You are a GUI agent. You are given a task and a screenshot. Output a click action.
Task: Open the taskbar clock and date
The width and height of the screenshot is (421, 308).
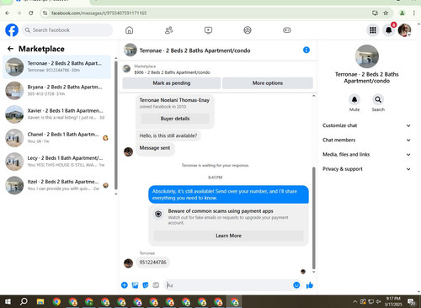click(393, 301)
